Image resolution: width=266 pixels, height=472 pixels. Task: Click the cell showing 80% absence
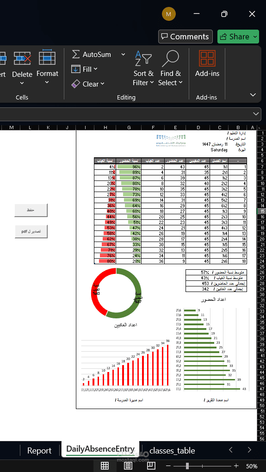[105, 261]
